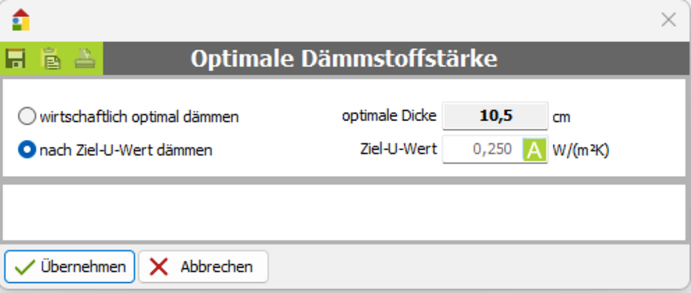691x293 pixels.
Task: Click the 'cm' unit label
Action: [x=561, y=117]
